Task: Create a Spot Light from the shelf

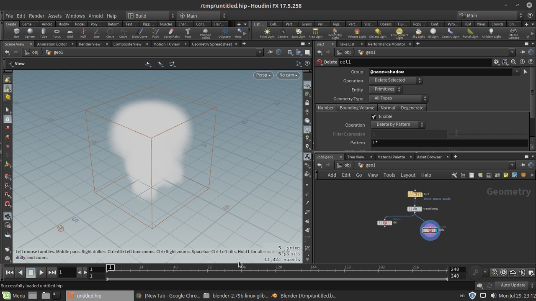Action: coord(298,33)
